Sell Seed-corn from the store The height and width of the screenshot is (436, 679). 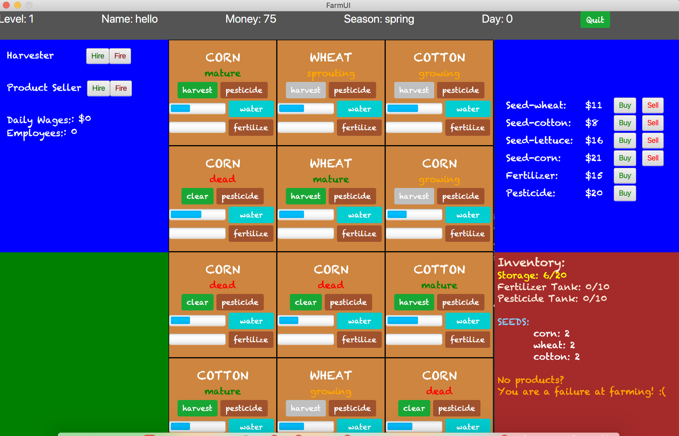click(x=652, y=158)
